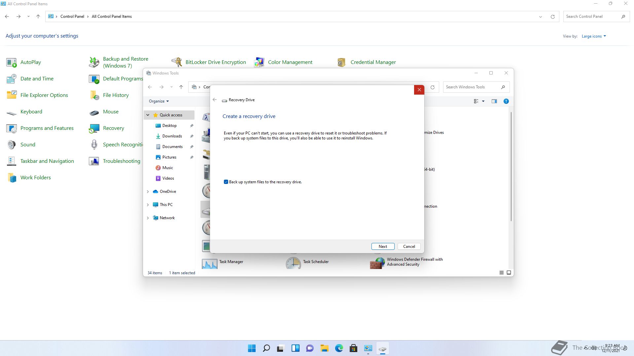Image resolution: width=634 pixels, height=356 pixels.
Task: Click the Search Control Panel field
Action: click(591, 16)
